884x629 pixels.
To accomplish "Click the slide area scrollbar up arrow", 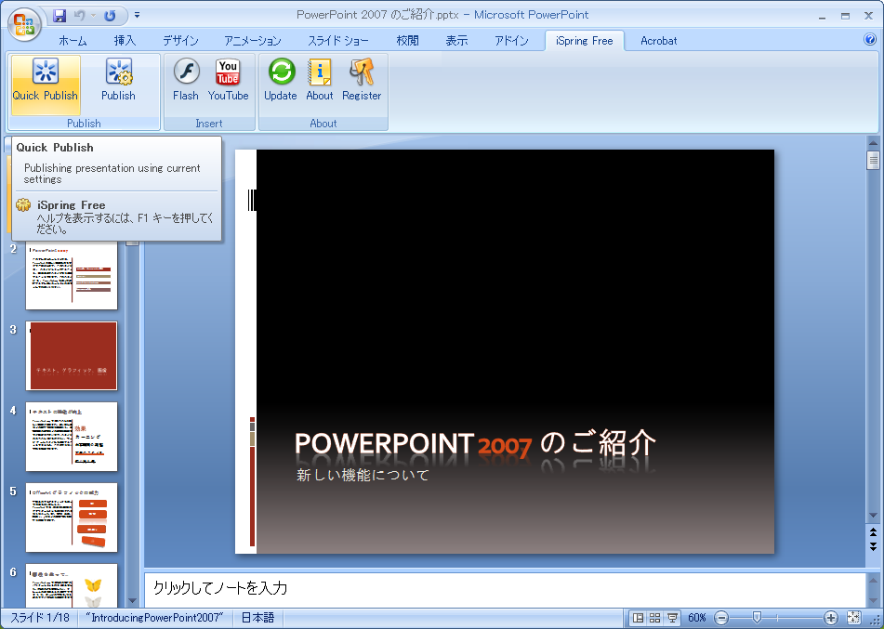I will (873, 142).
